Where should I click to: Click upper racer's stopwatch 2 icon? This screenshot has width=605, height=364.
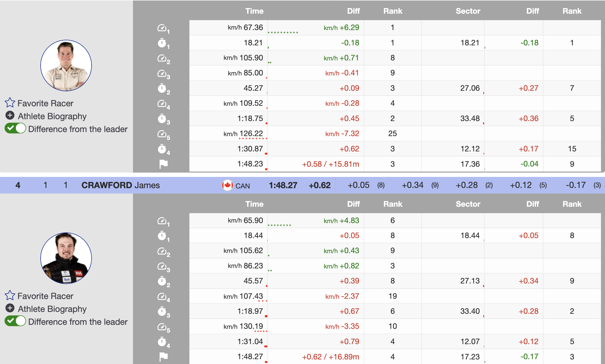click(162, 88)
